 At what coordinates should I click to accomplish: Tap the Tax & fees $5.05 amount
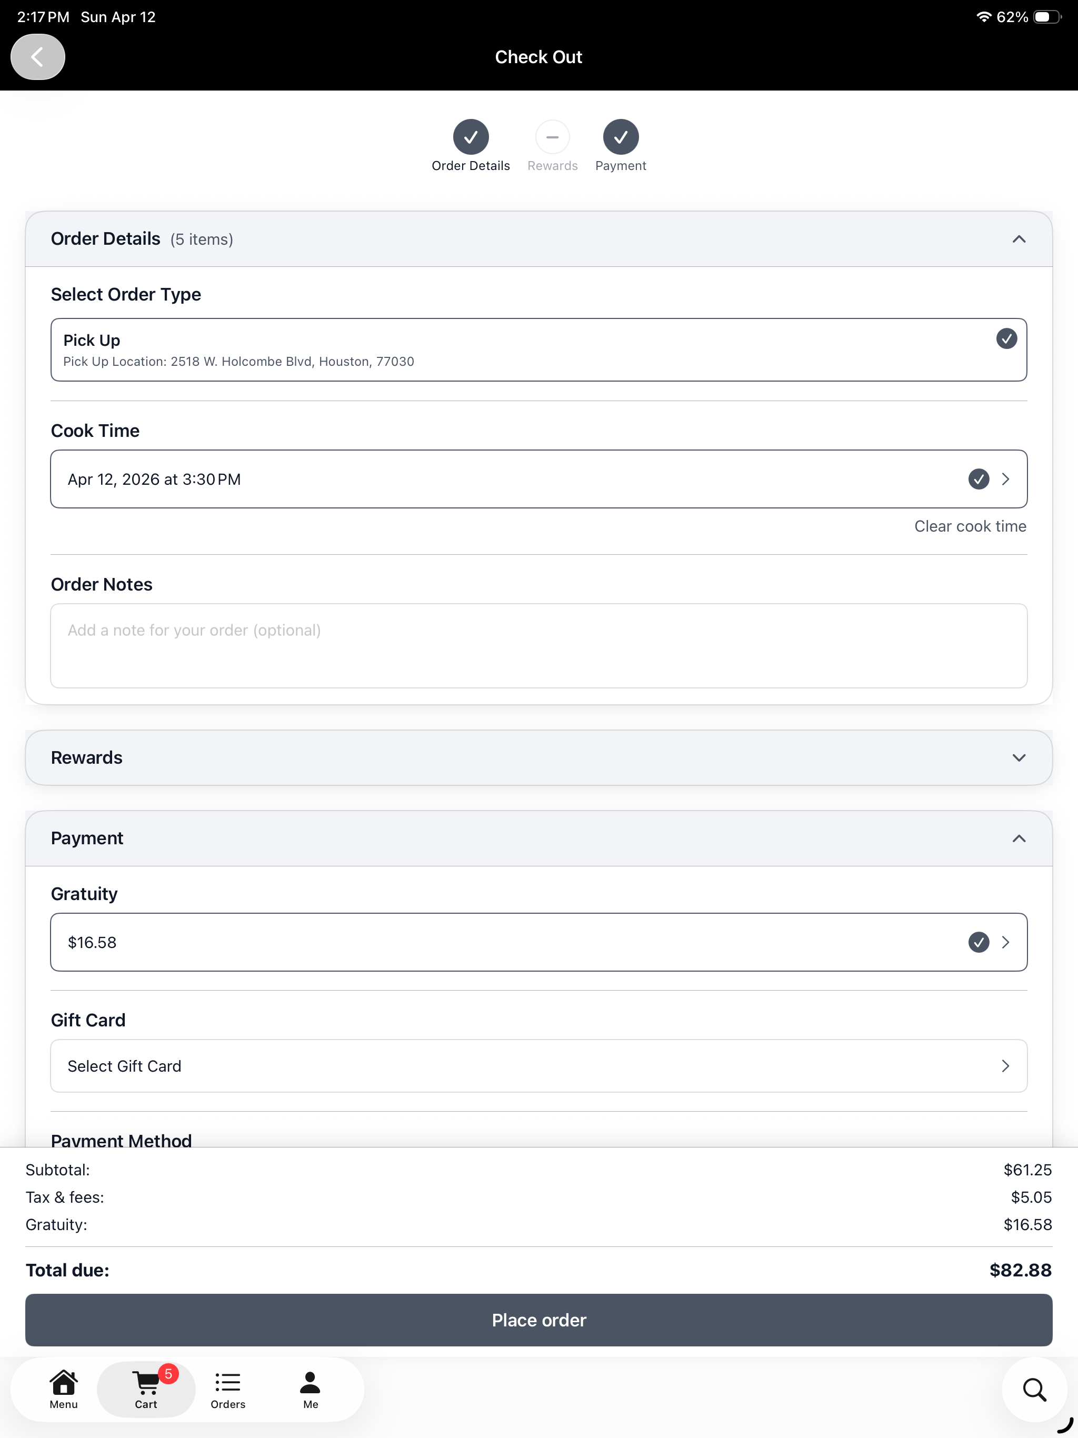(x=1031, y=1197)
